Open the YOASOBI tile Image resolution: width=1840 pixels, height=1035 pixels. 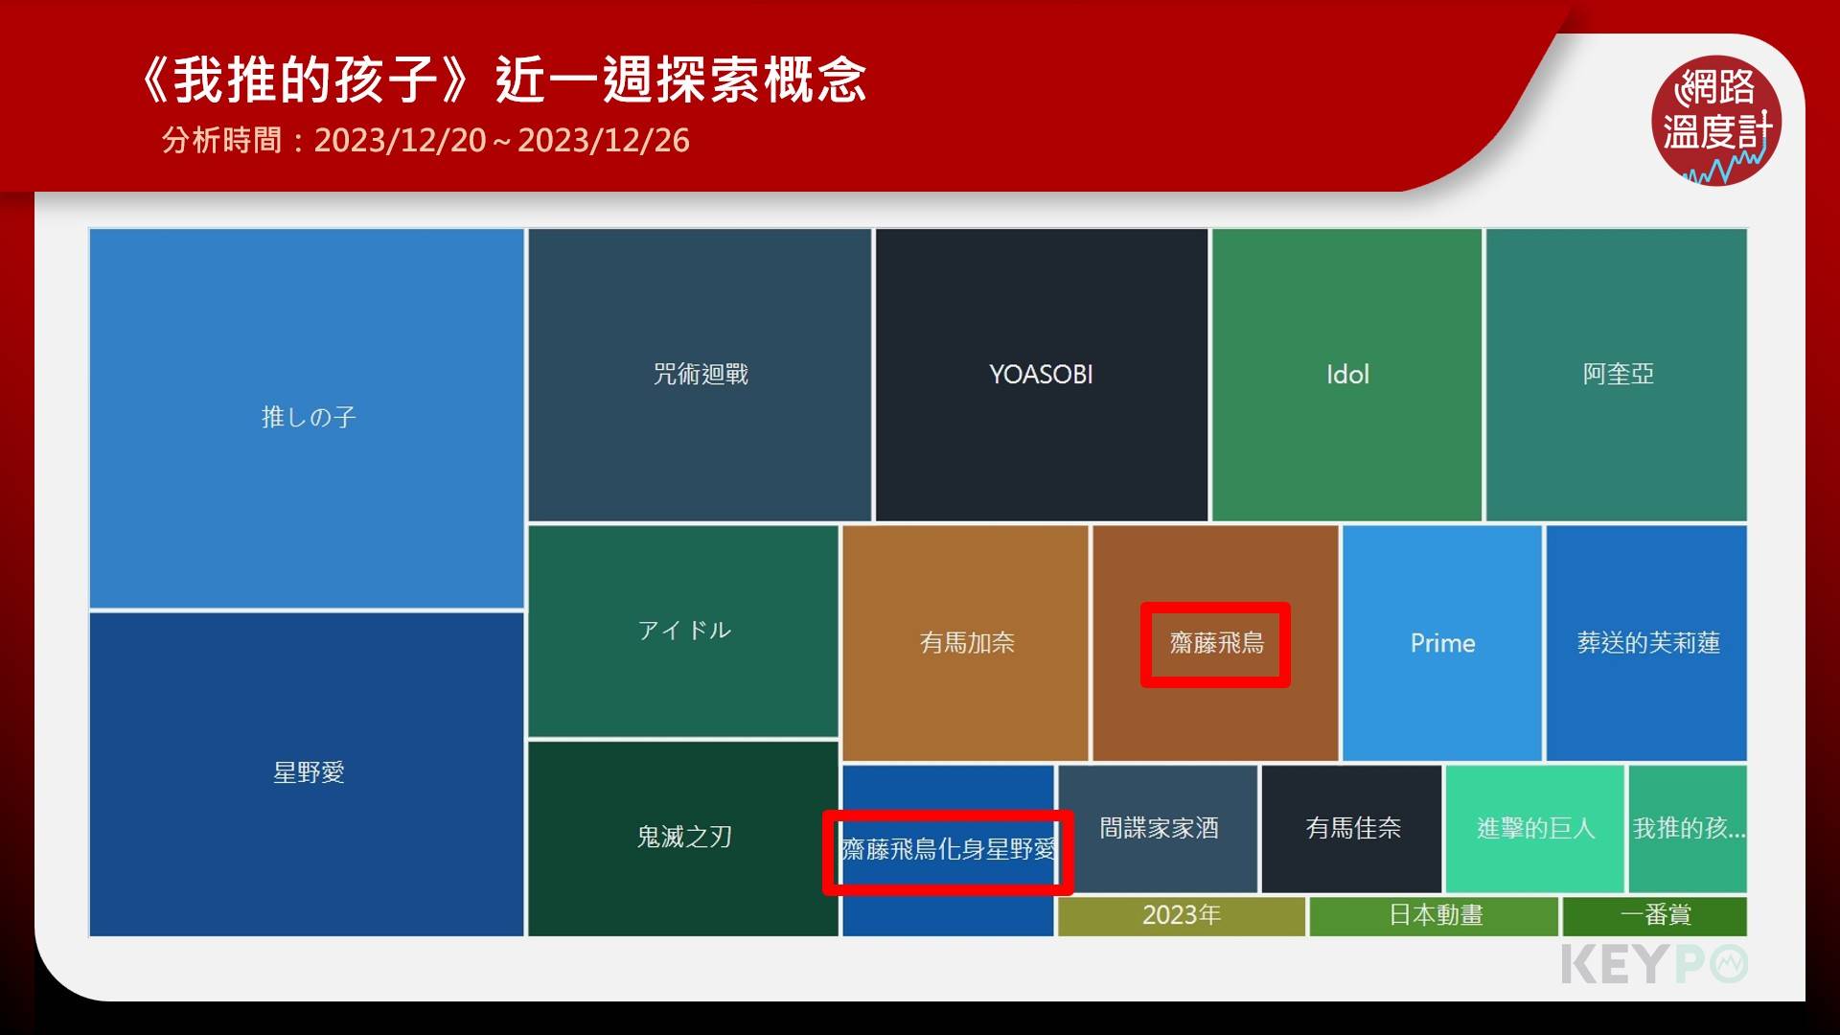(1042, 375)
